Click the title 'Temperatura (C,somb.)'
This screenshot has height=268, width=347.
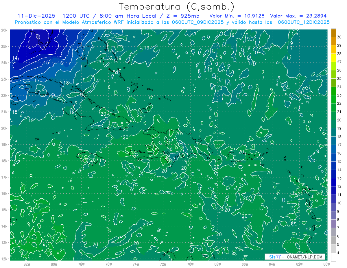click(x=177, y=7)
